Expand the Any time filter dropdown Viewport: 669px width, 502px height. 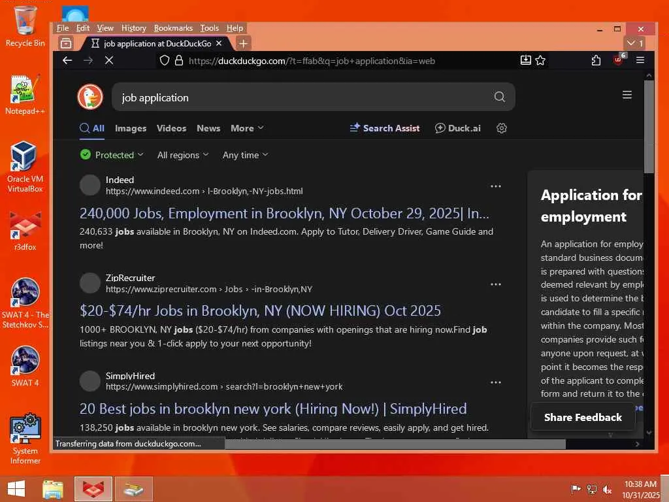click(246, 155)
